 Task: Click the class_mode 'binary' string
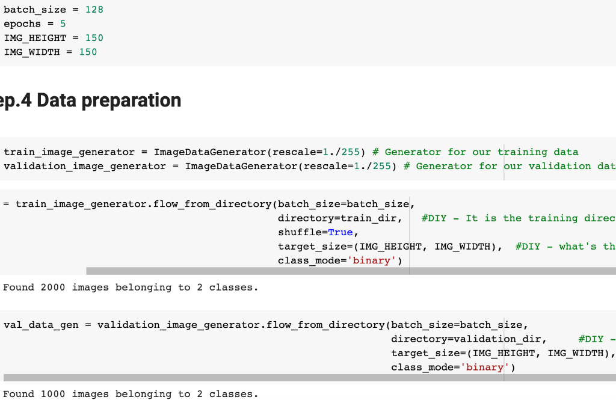371,260
